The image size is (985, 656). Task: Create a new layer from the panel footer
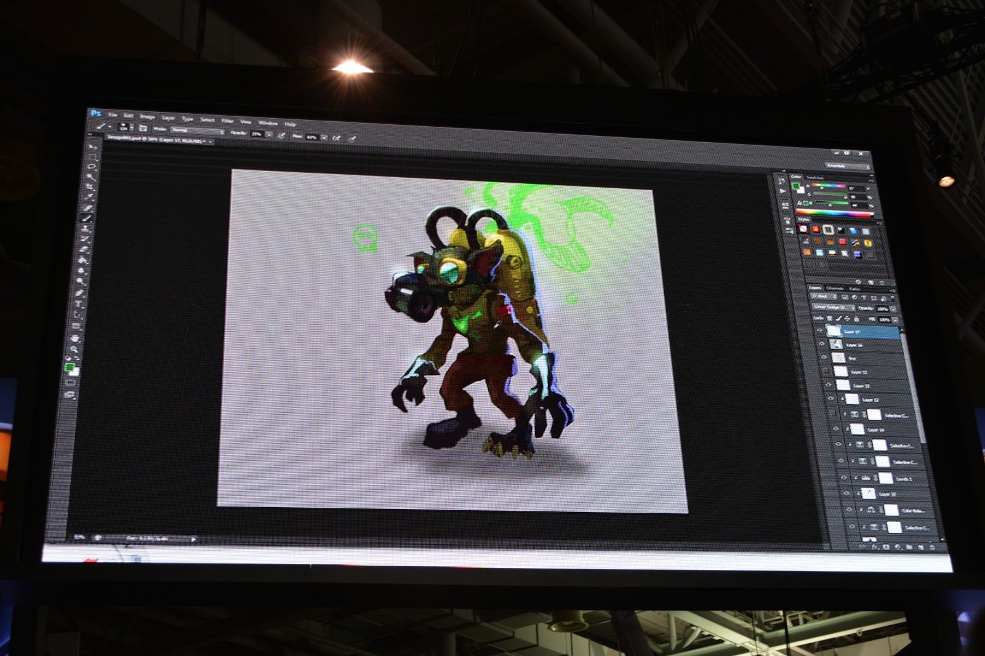coord(921,546)
